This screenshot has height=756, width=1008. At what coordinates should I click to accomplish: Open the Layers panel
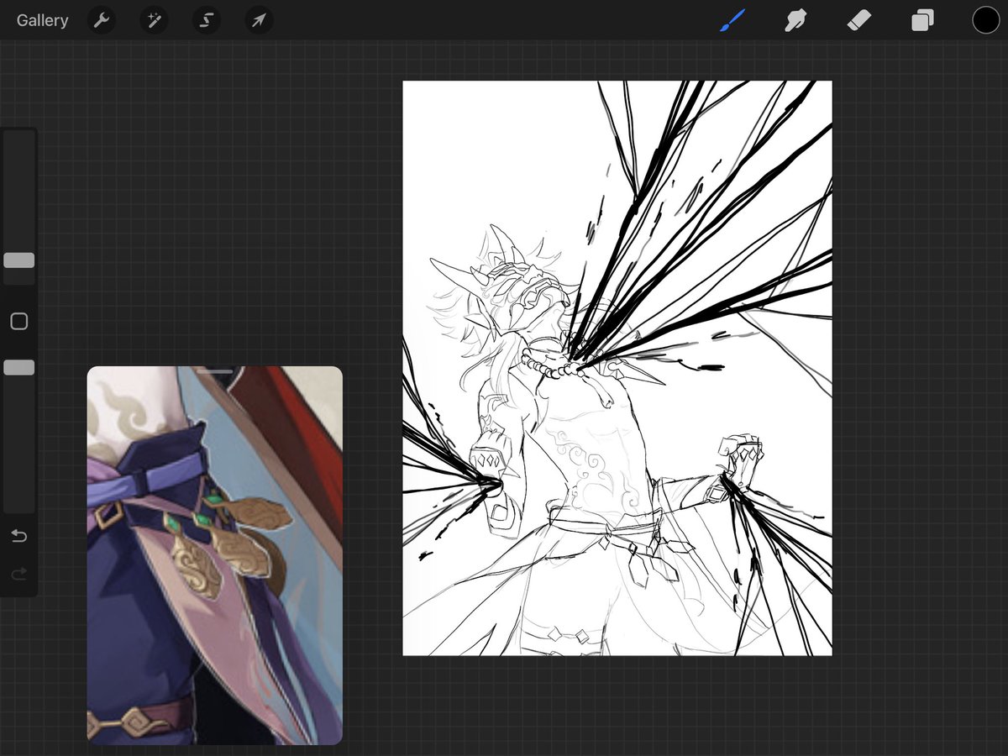tap(922, 20)
